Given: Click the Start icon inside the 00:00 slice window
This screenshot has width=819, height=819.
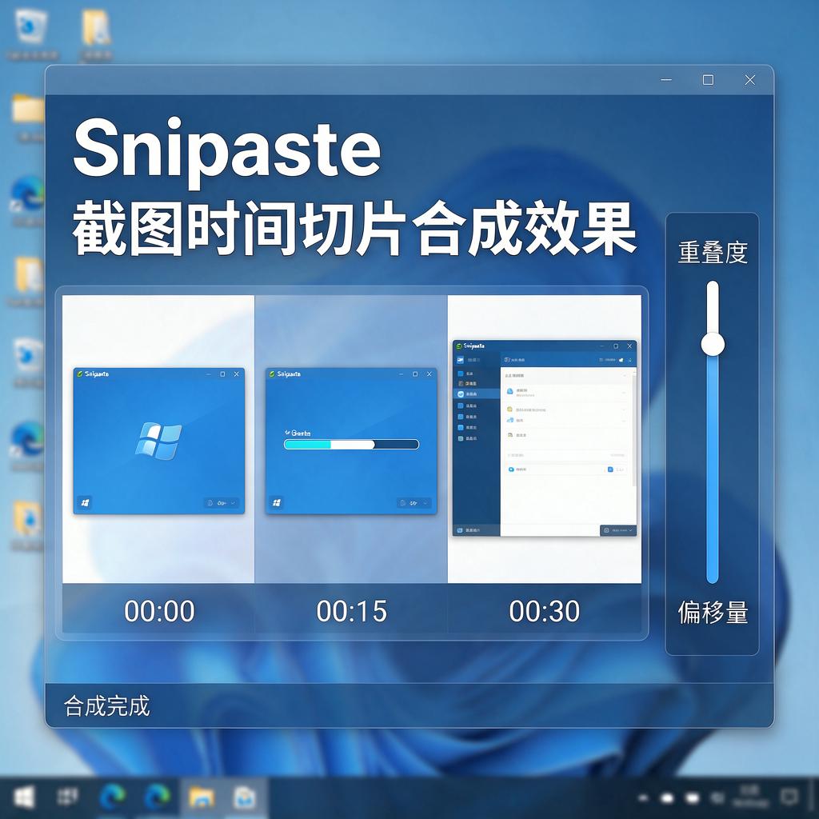Looking at the screenshot, I should pos(85,502).
